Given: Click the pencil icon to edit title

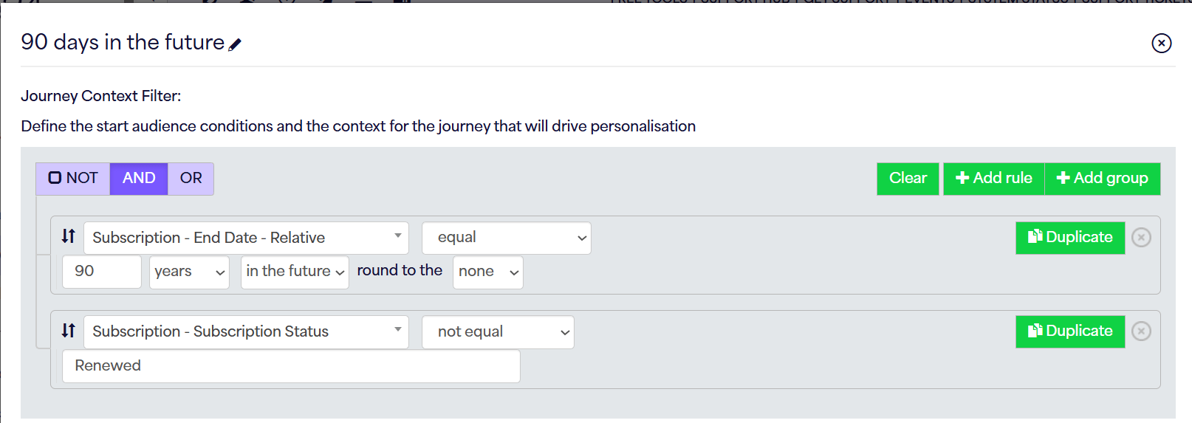Looking at the screenshot, I should point(235,45).
